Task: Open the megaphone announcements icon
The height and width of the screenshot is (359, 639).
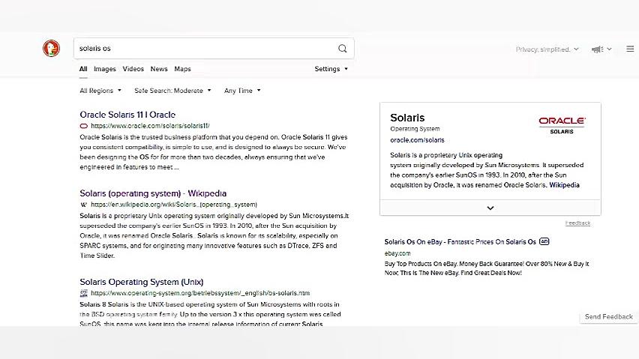Action: click(x=597, y=49)
